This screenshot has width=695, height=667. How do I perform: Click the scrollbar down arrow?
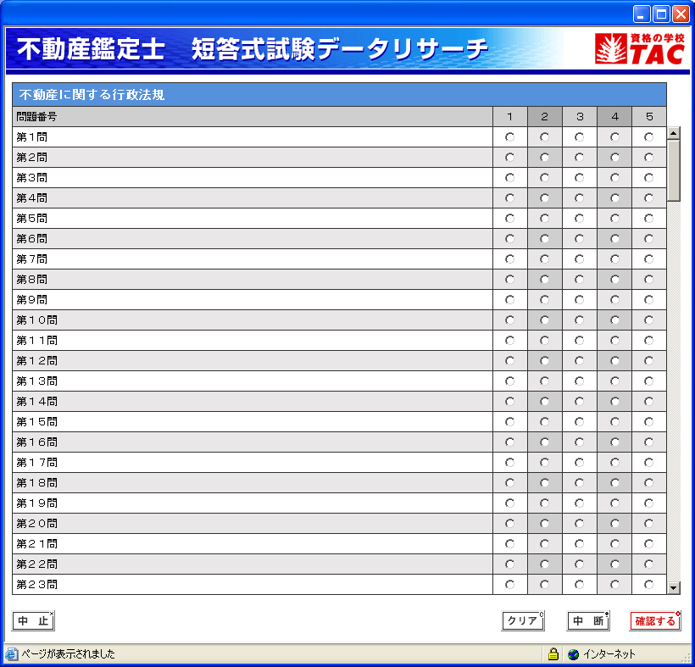coord(674,587)
